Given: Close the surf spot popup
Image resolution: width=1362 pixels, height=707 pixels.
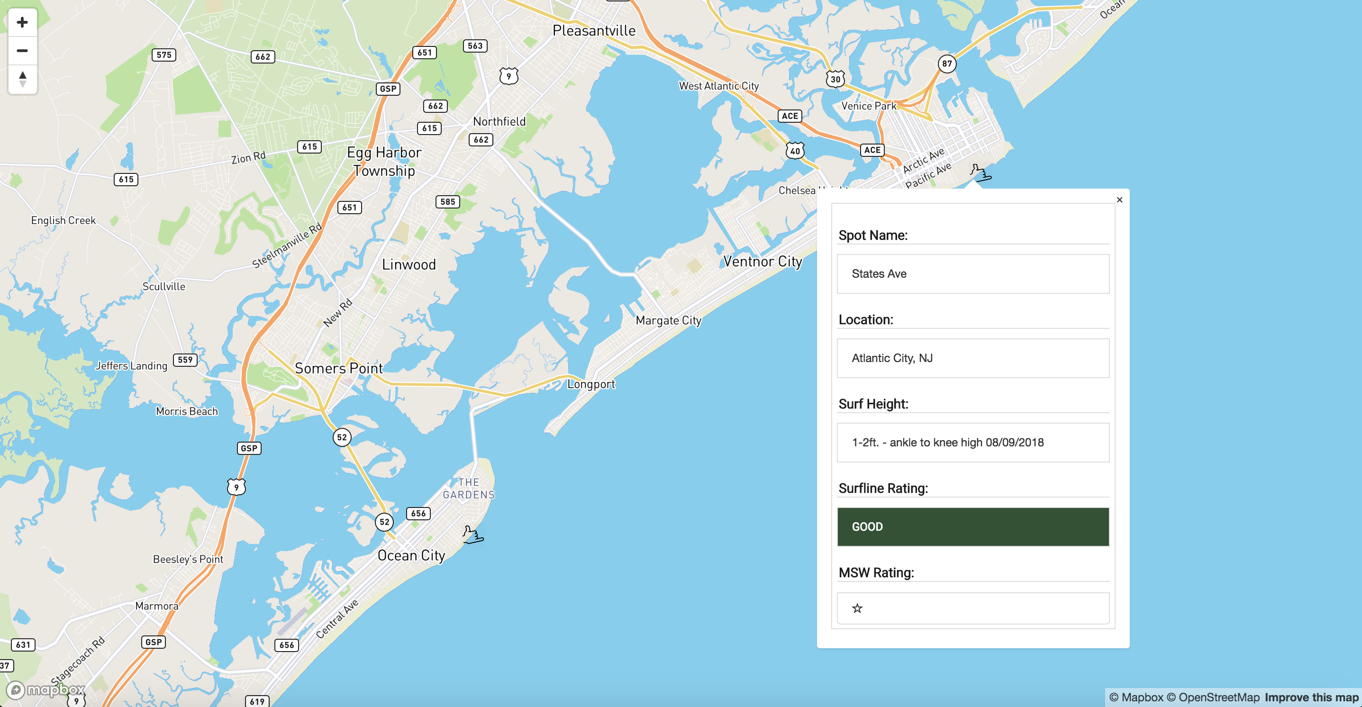Looking at the screenshot, I should (x=1119, y=200).
